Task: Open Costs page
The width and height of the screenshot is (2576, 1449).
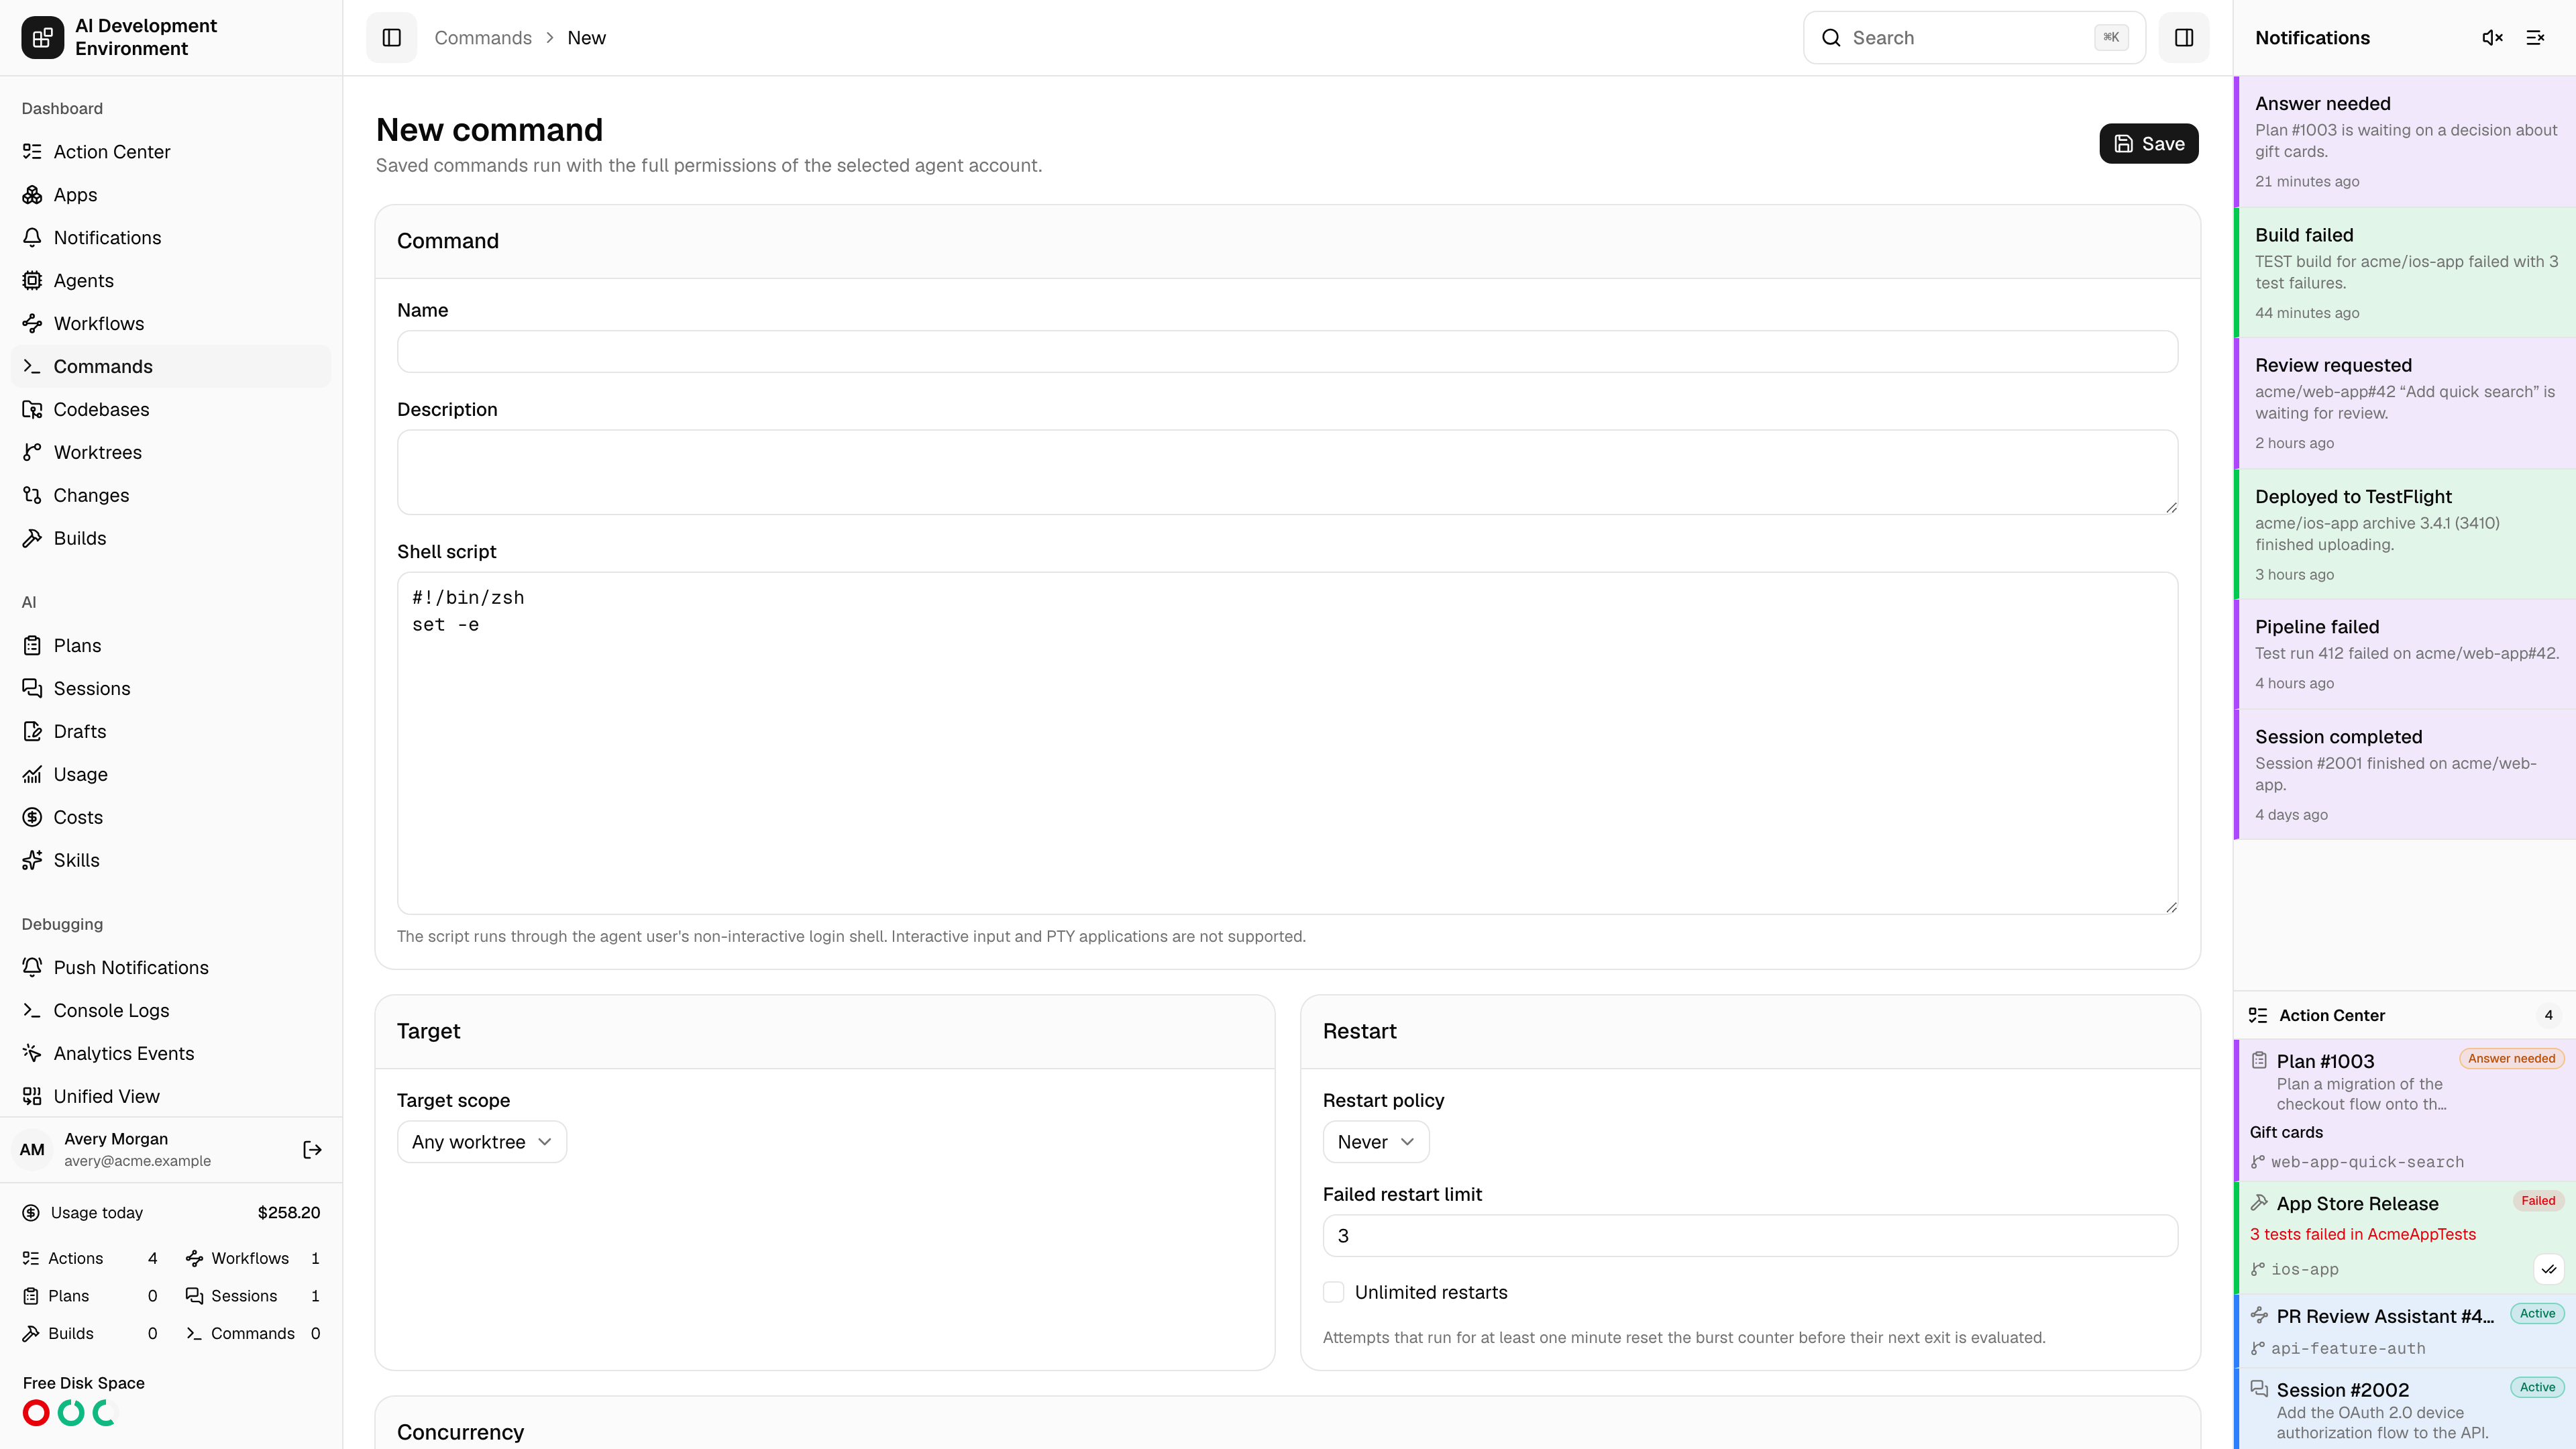Action: 171,818
